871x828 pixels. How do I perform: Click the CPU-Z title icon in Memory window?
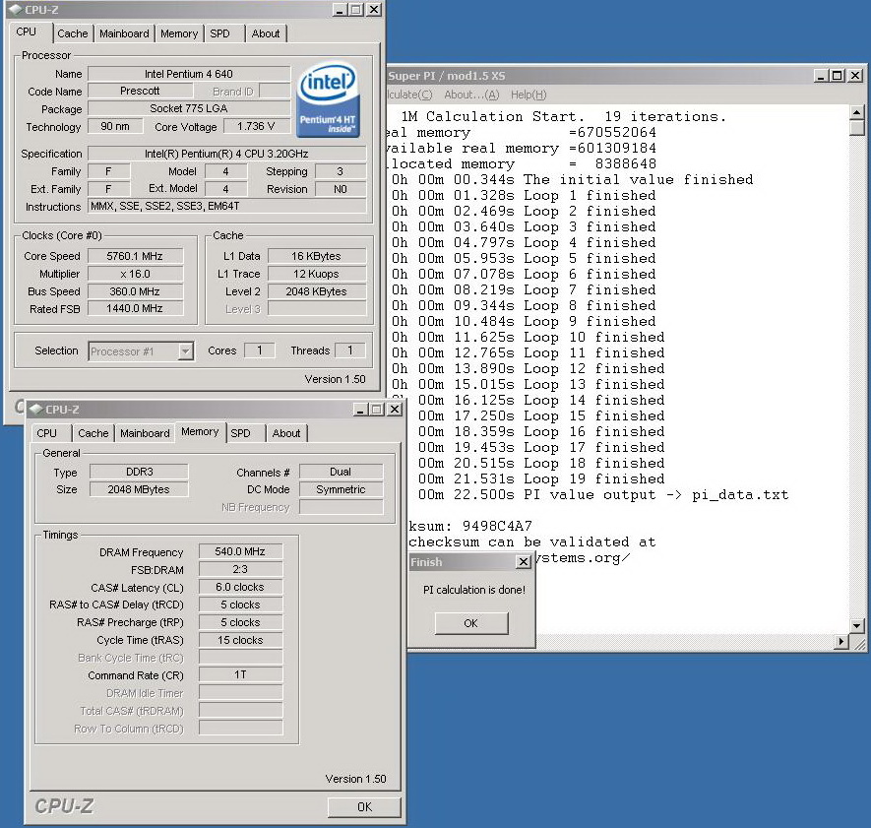(36, 409)
